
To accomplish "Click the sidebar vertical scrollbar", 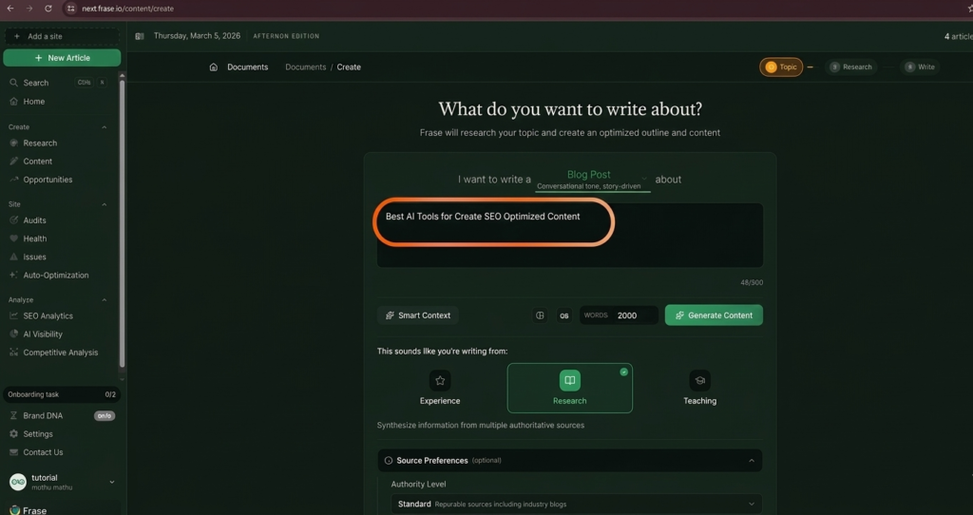I will coord(123,223).
